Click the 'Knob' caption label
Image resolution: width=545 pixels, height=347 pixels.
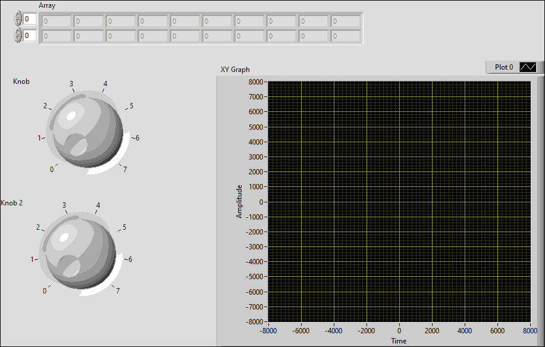pyautogui.click(x=21, y=82)
